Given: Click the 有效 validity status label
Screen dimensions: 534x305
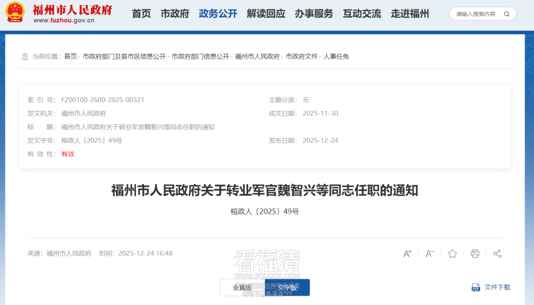Looking at the screenshot, I should coord(67,153).
